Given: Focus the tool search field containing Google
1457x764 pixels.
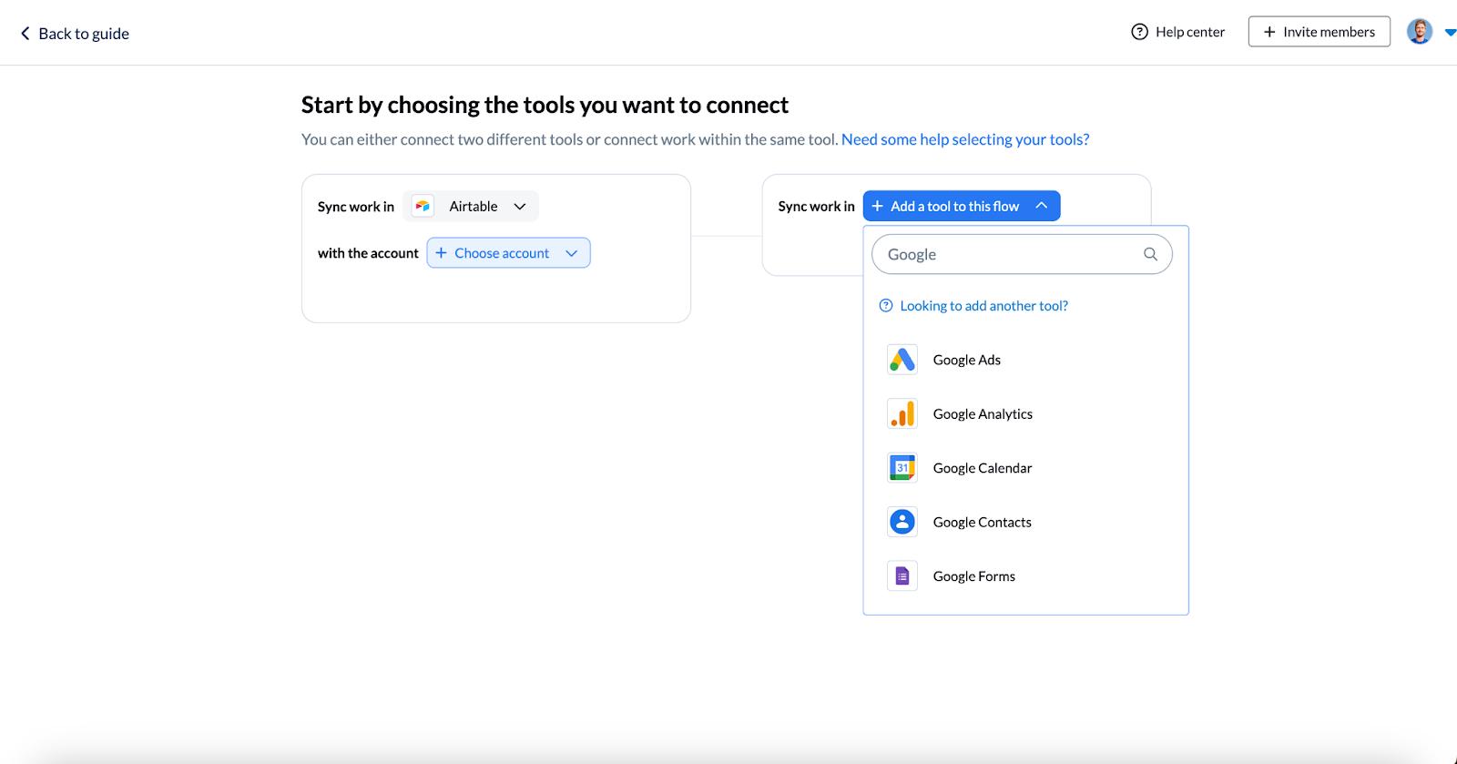Looking at the screenshot, I should (1022, 254).
